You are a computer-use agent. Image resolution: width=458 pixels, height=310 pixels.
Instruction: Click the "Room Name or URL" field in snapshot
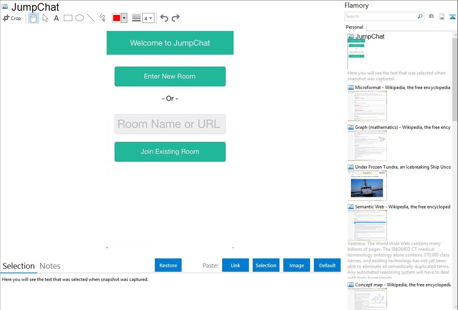(x=170, y=124)
